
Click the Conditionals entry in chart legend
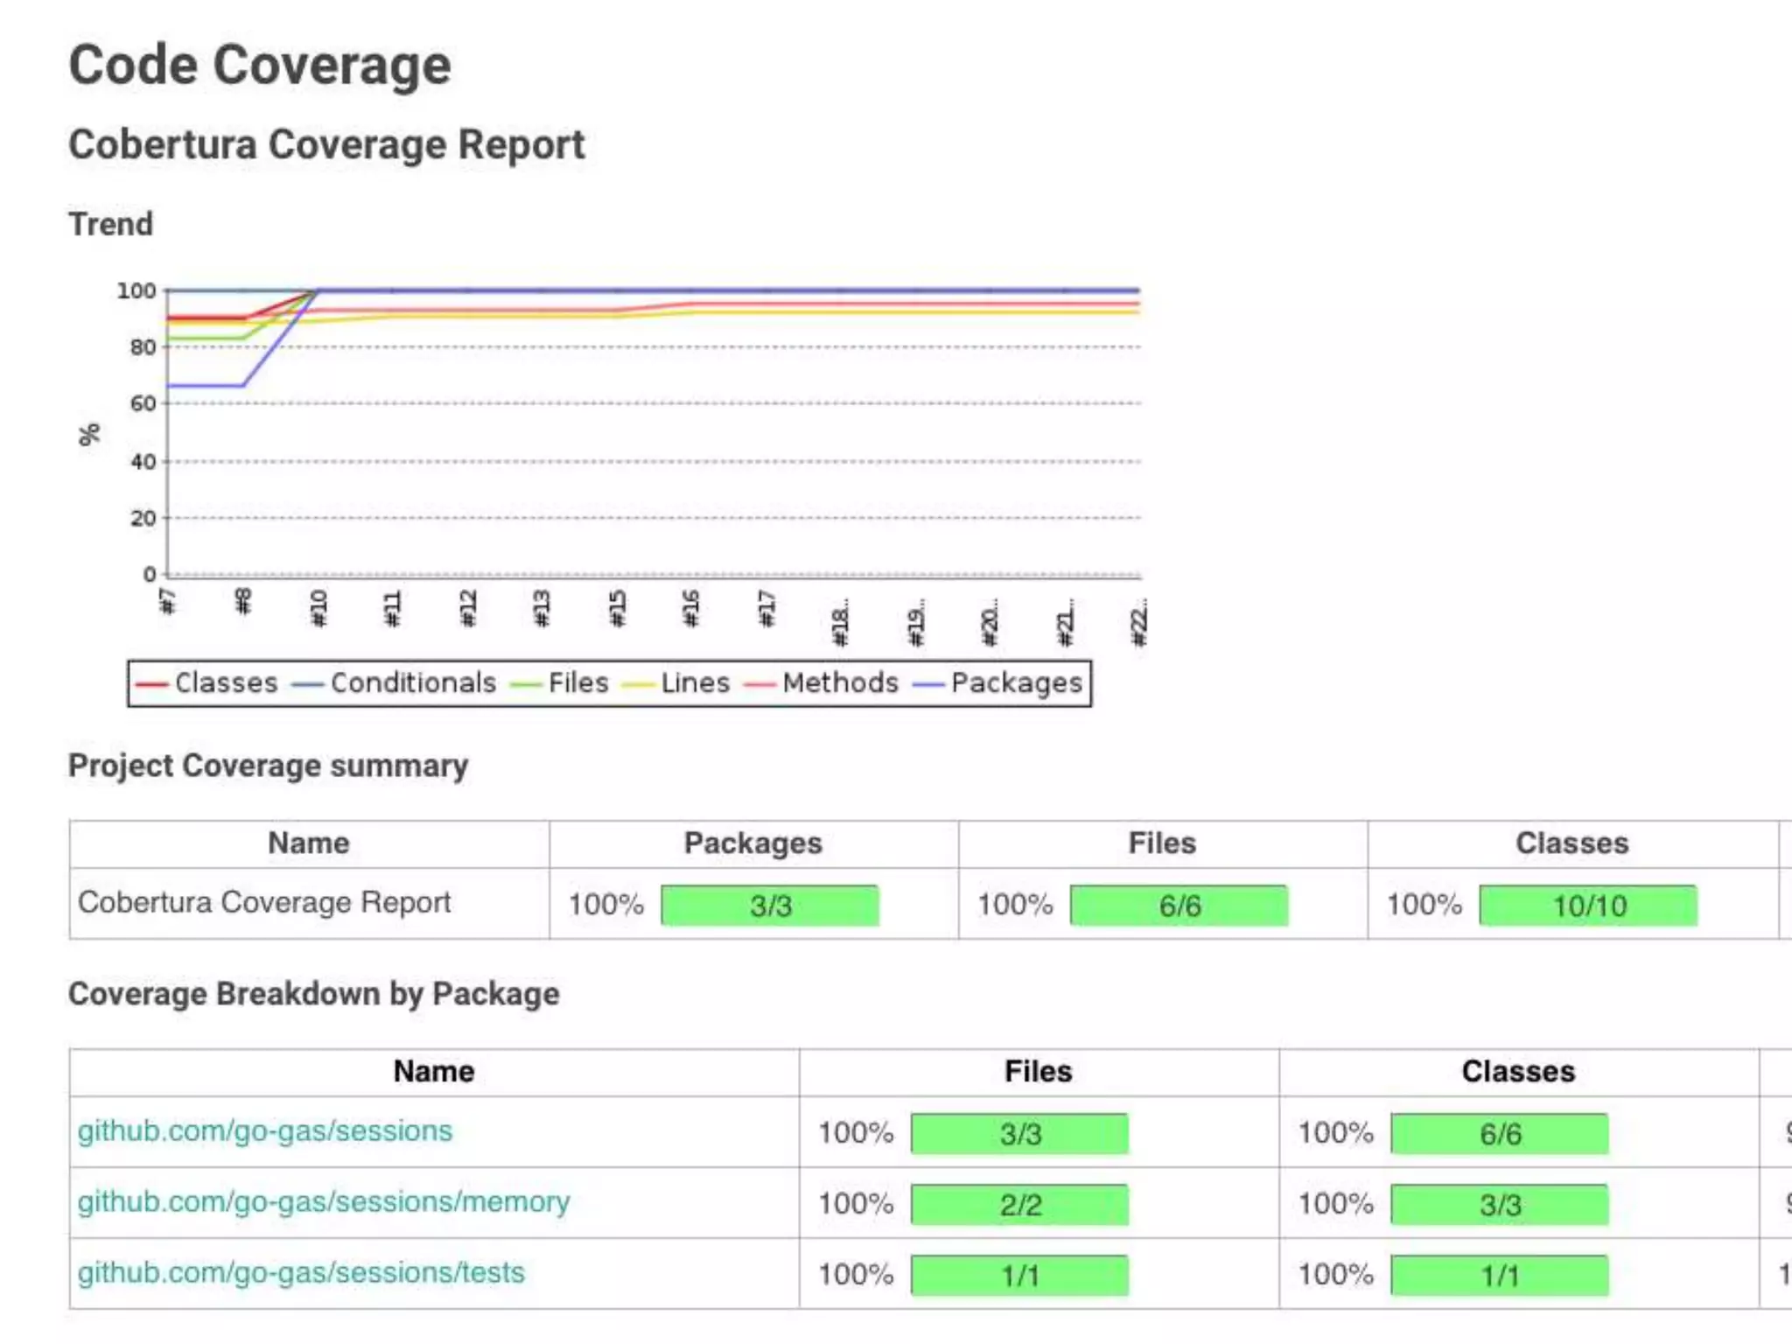[412, 682]
